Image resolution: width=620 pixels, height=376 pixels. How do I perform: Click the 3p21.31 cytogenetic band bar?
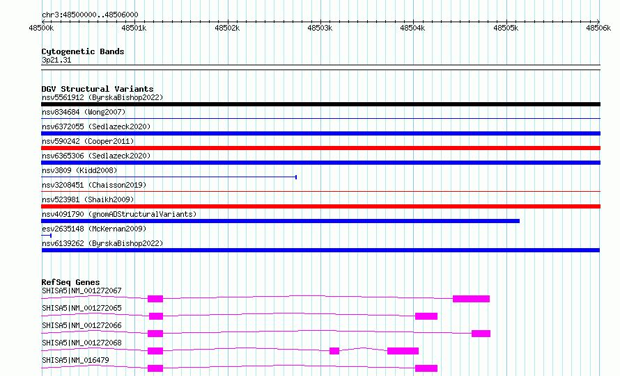click(x=320, y=67)
